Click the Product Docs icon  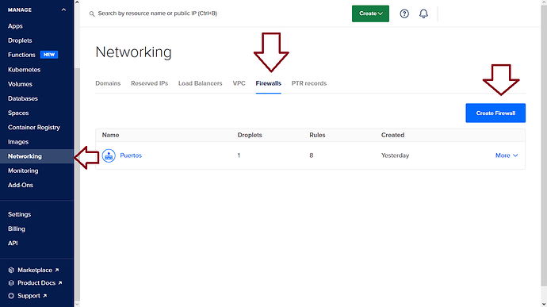pyautogui.click(x=11, y=283)
